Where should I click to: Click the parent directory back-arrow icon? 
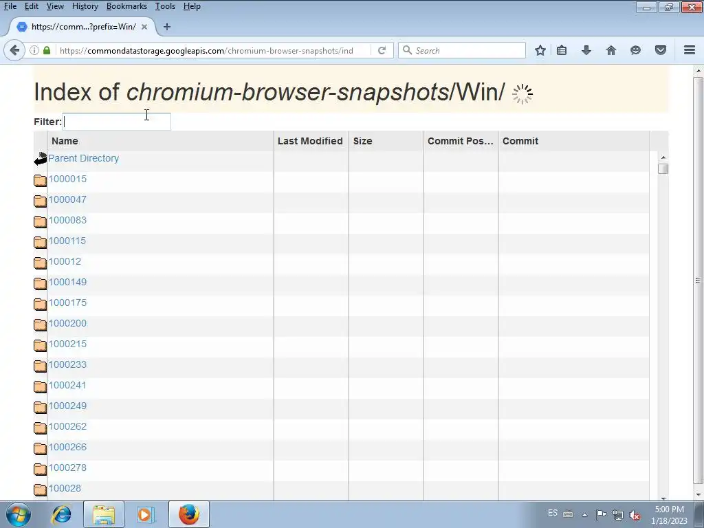tap(41, 159)
